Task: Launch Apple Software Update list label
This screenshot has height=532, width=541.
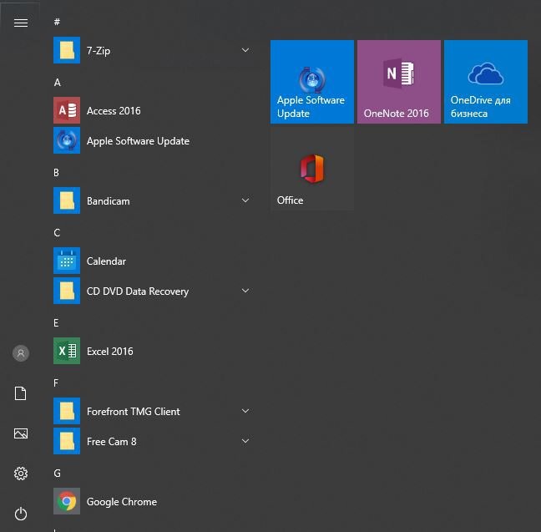Action: point(138,141)
